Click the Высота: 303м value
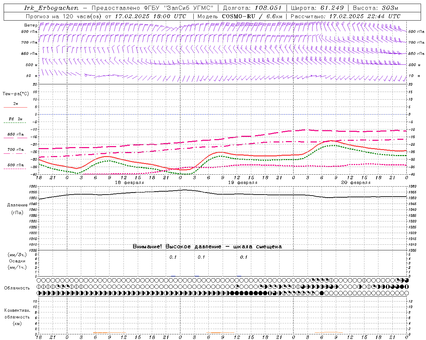 coord(376,8)
